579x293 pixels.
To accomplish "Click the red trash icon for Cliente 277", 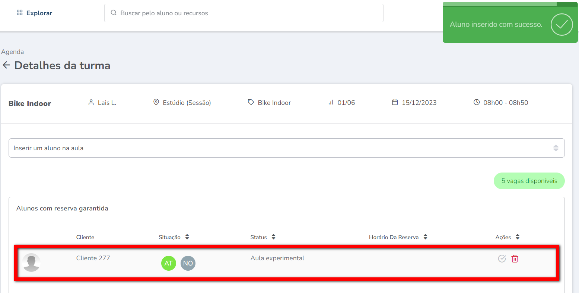I will 515,259.
